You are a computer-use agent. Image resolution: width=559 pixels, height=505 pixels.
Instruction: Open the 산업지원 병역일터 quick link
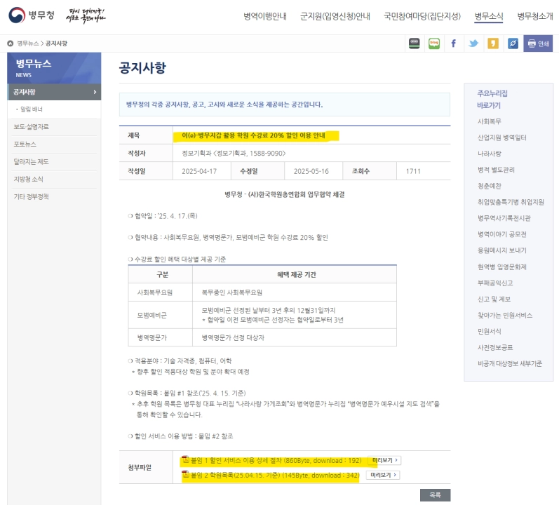502,137
